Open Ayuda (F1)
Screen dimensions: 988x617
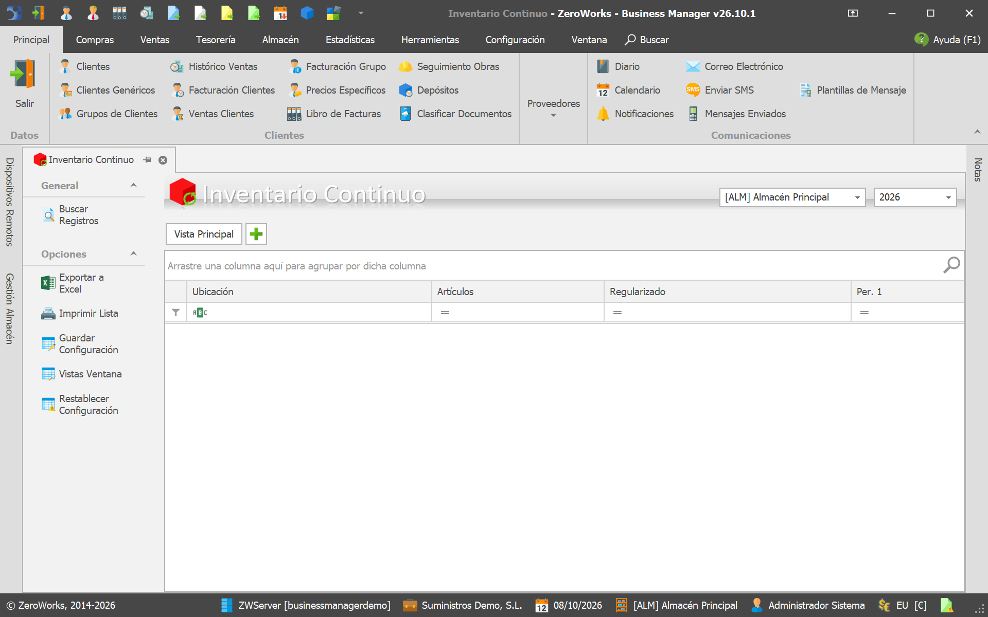[948, 40]
